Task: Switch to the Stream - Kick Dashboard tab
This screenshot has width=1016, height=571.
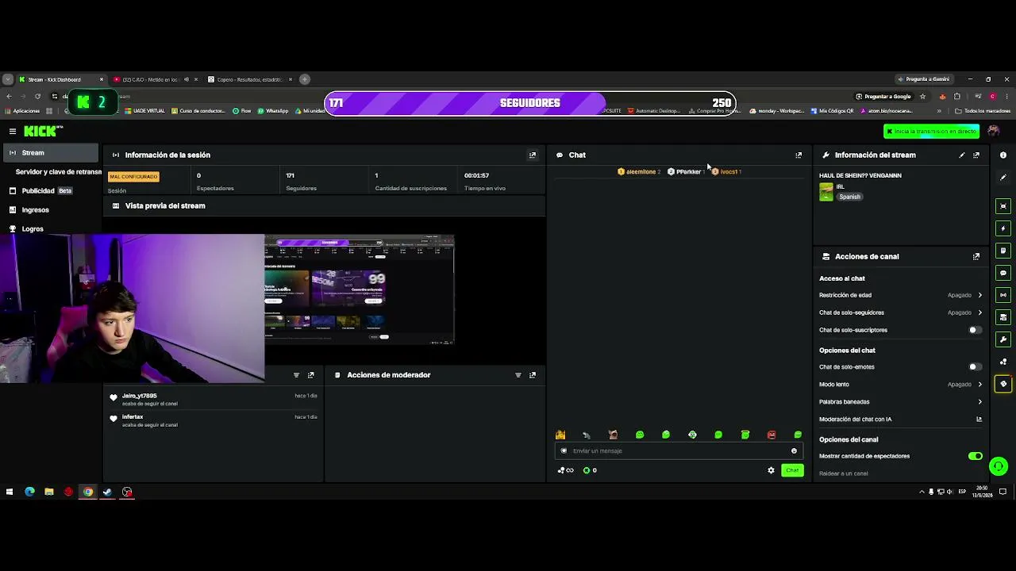Action: [x=62, y=79]
